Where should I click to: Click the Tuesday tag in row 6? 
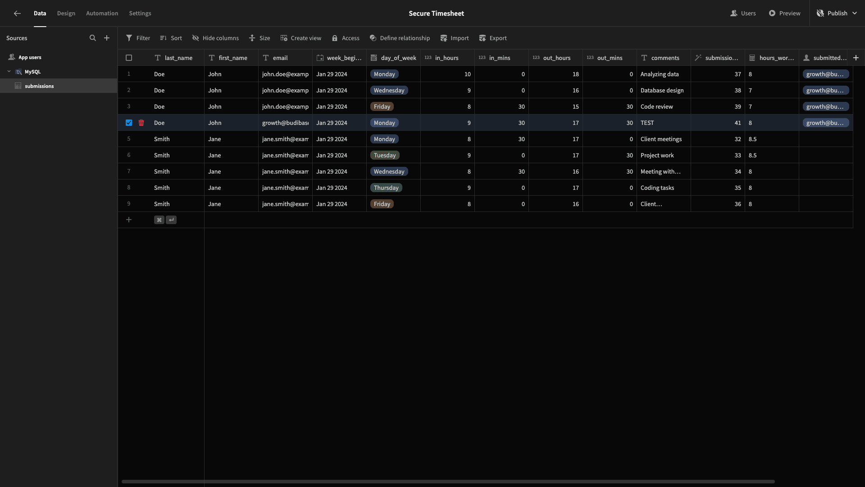point(385,156)
